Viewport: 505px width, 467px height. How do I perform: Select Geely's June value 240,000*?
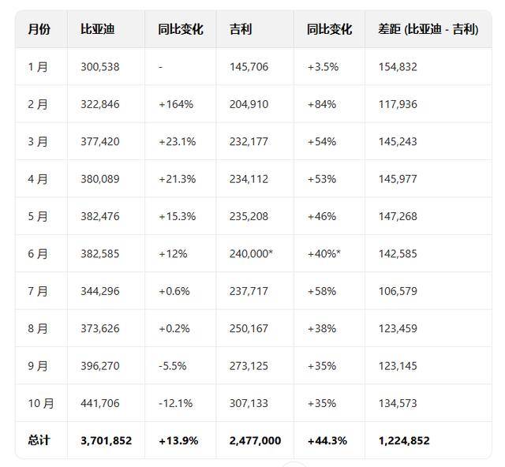(x=251, y=254)
